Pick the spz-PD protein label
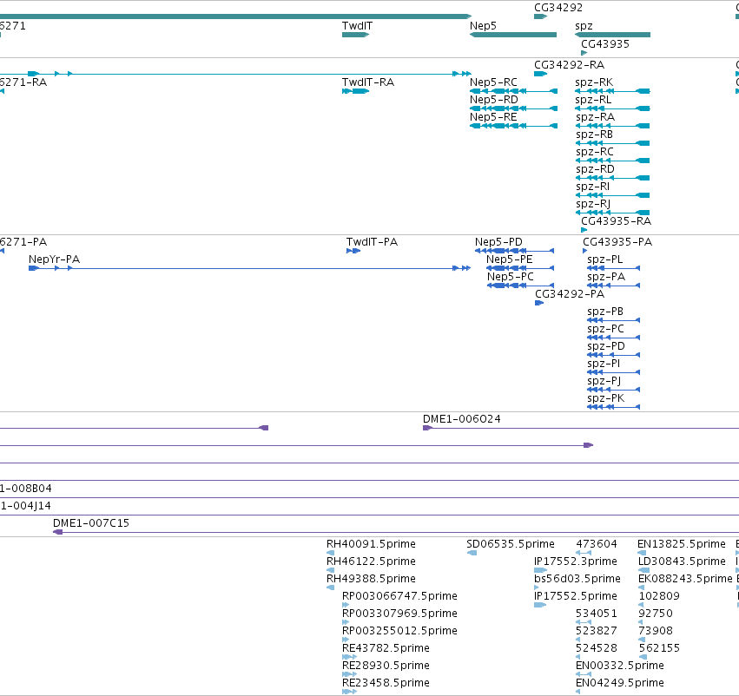 [x=606, y=346]
